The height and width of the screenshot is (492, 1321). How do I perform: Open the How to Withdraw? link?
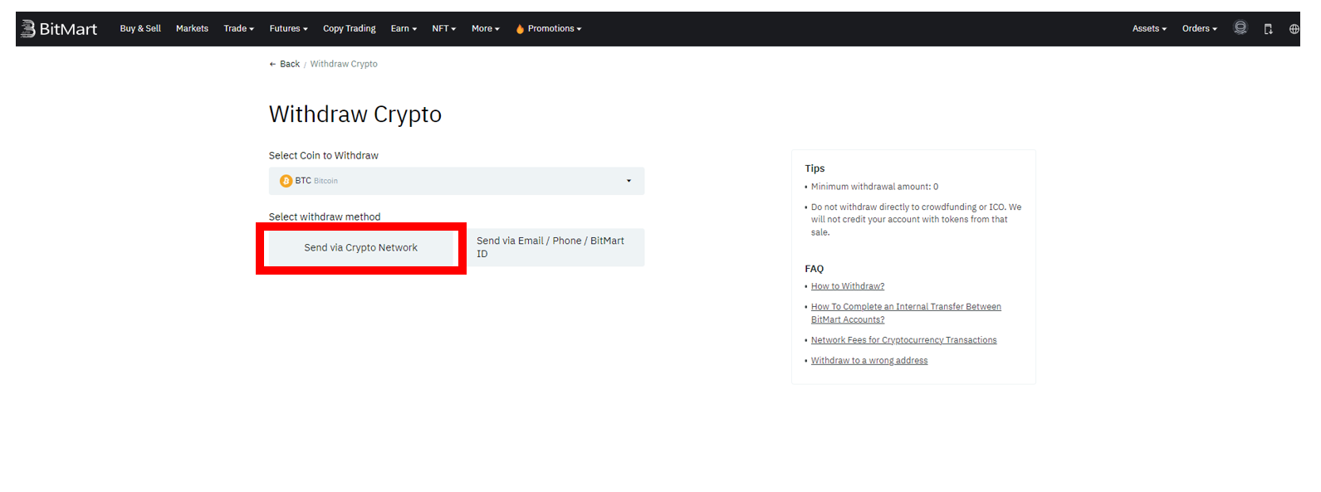[848, 286]
